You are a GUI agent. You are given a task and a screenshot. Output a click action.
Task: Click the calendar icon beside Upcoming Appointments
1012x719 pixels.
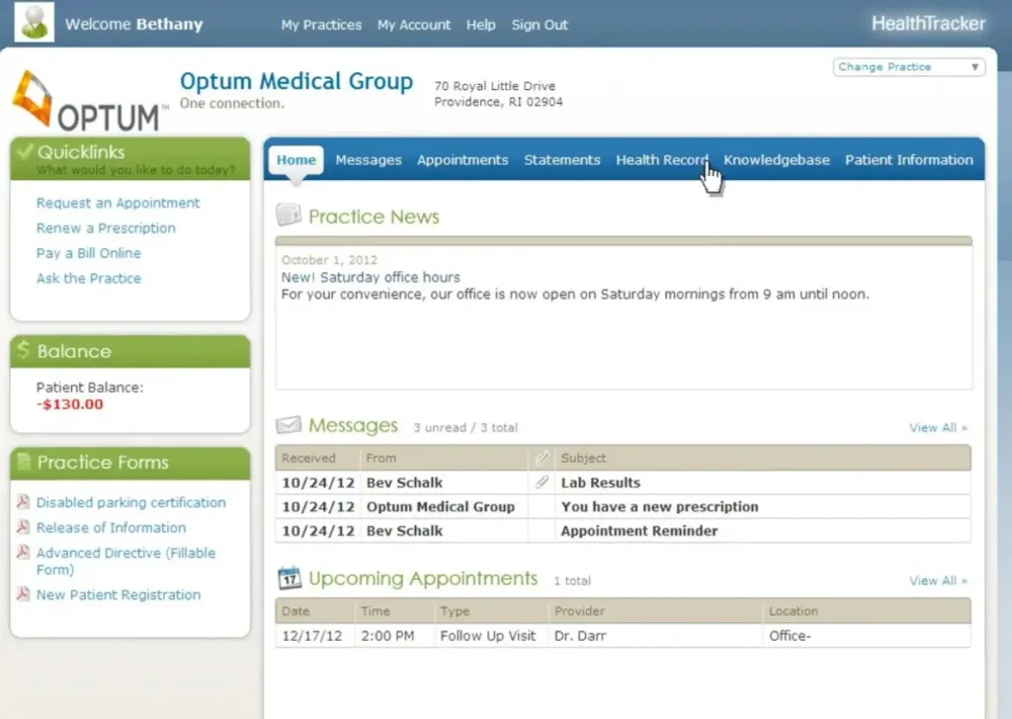[288, 578]
